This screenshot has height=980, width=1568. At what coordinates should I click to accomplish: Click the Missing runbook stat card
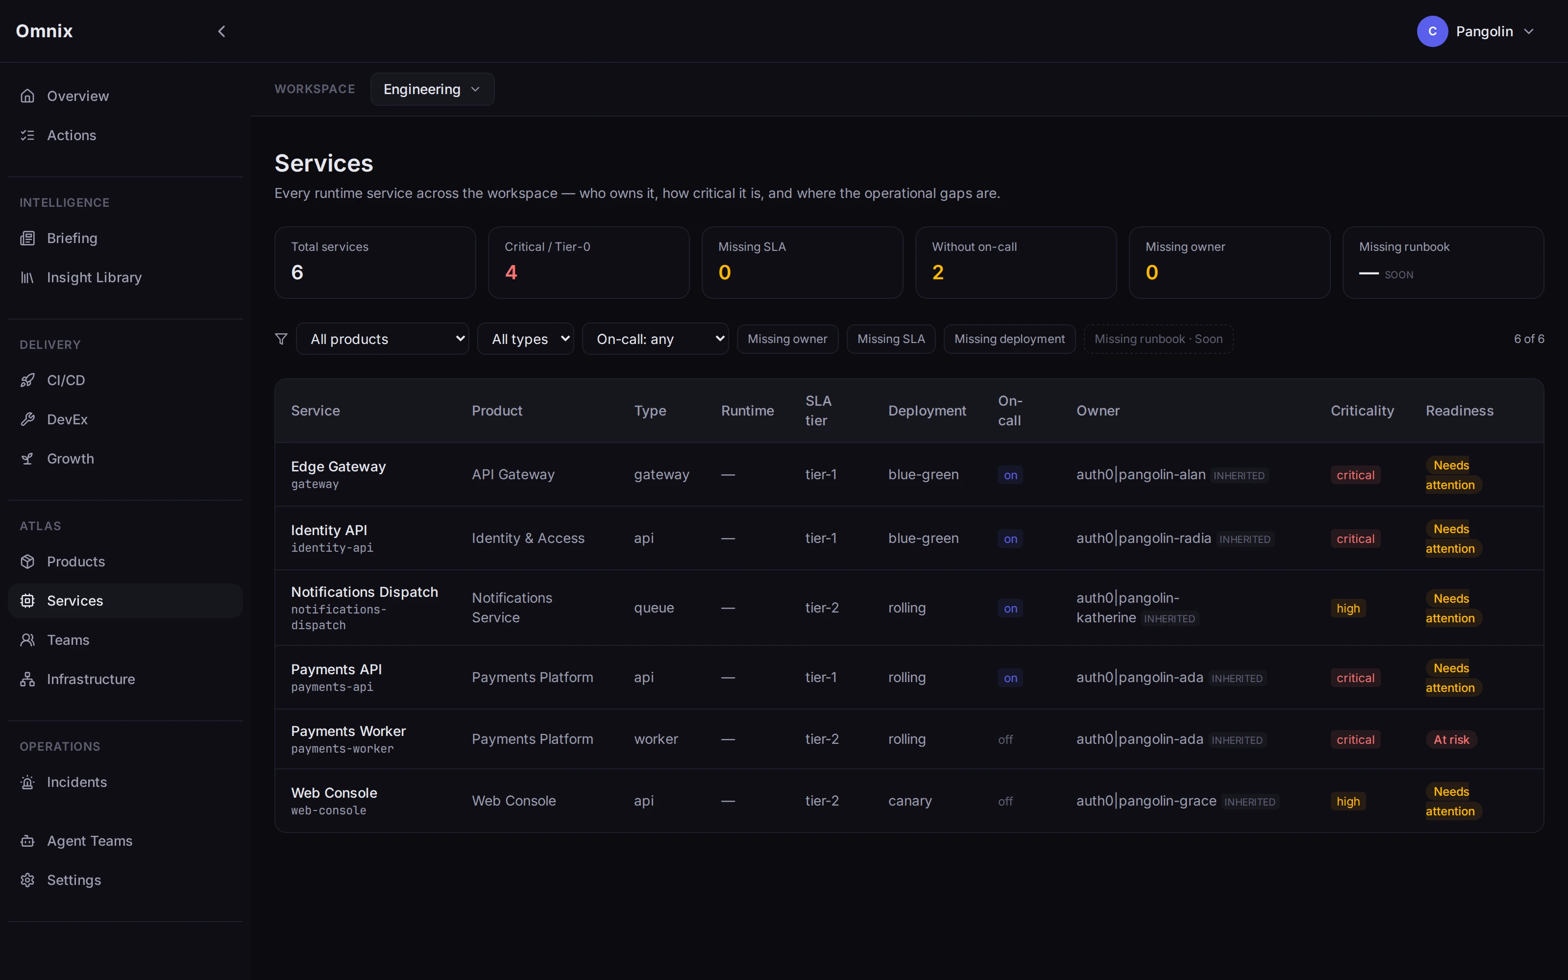tap(1443, 263)
